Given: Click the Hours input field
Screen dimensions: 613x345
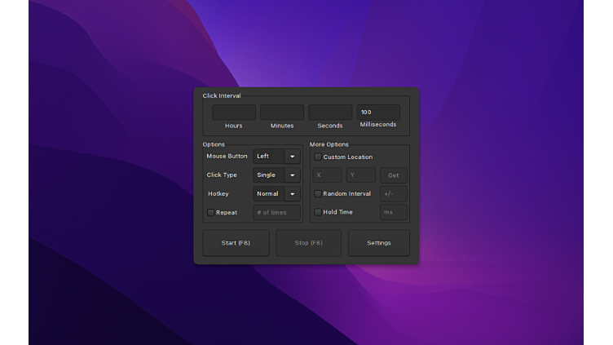Looking at the screenshot, I should (x=234, y=113).
